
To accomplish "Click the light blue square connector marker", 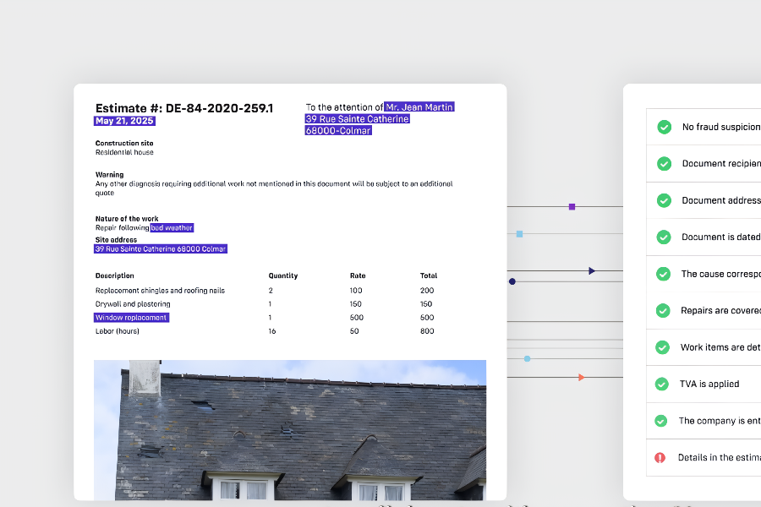I will pyautogui.click(x=519, y=234).
